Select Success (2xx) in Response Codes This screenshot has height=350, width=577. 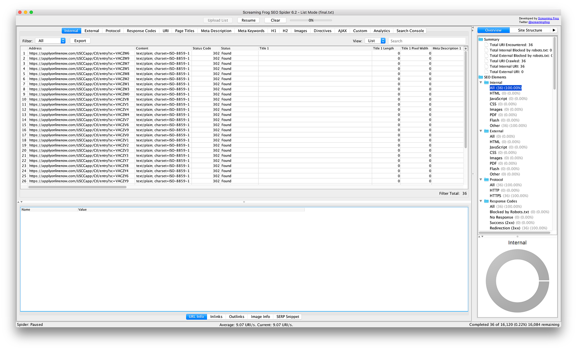tap(512, 223)
